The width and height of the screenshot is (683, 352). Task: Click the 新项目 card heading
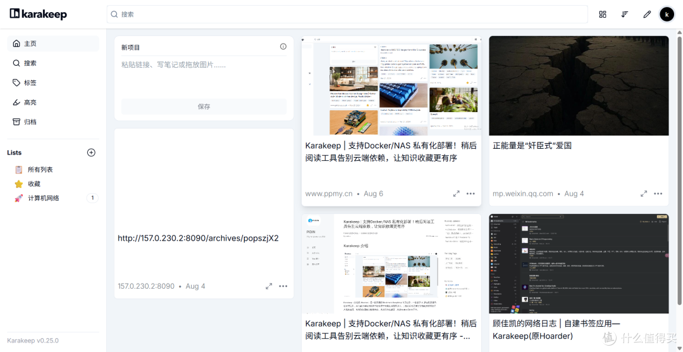pyautogui.click(x=131, y=47)
